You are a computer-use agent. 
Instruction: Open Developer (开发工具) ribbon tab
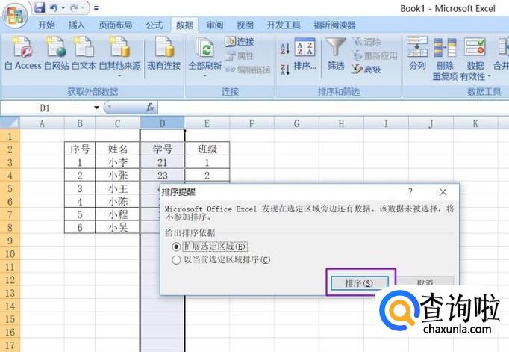click(x=284, y=25)
